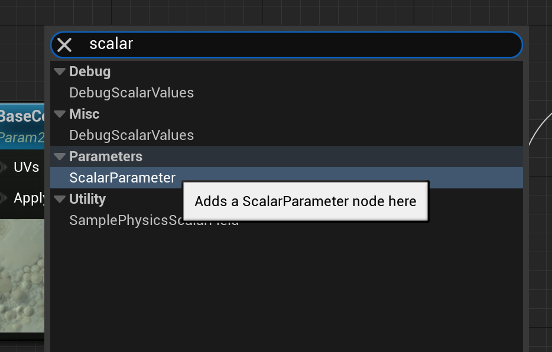Collapse the Debug category arrow

pyautogui.click(x=59, y=71)
